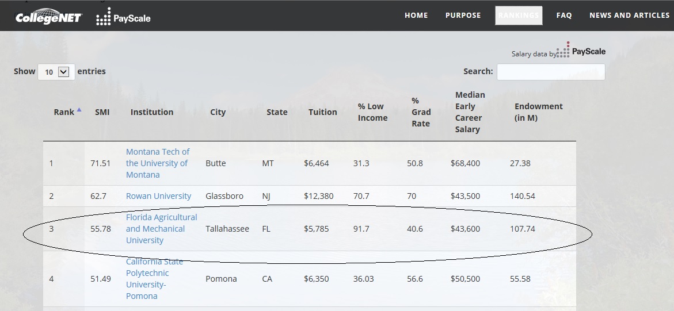The image size is (674, 311).
Task: Click tuition value $5,785
Action: click(317, 229)
